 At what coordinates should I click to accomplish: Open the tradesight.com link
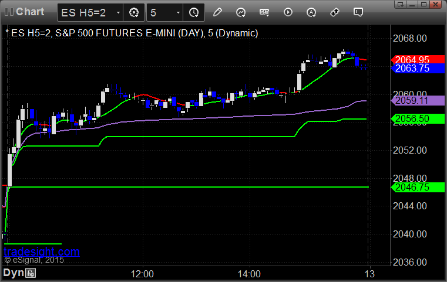point(42,252)
